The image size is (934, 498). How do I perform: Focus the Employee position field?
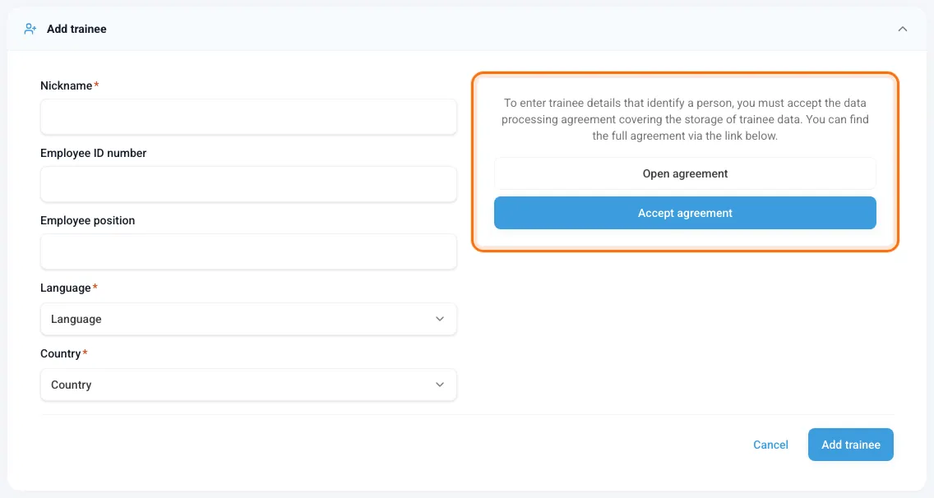pos(248,251)
